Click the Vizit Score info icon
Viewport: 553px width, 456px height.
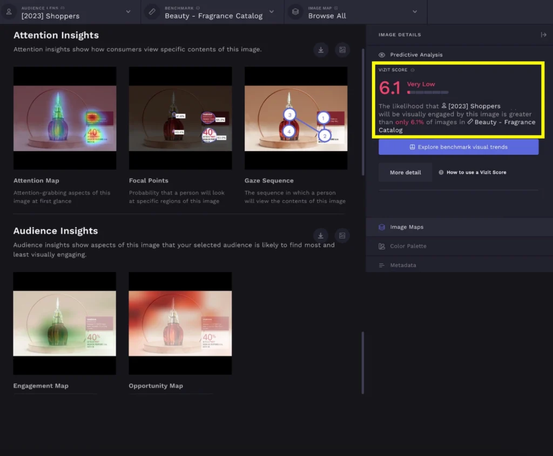pyautogui.click(x=413, y=70)
